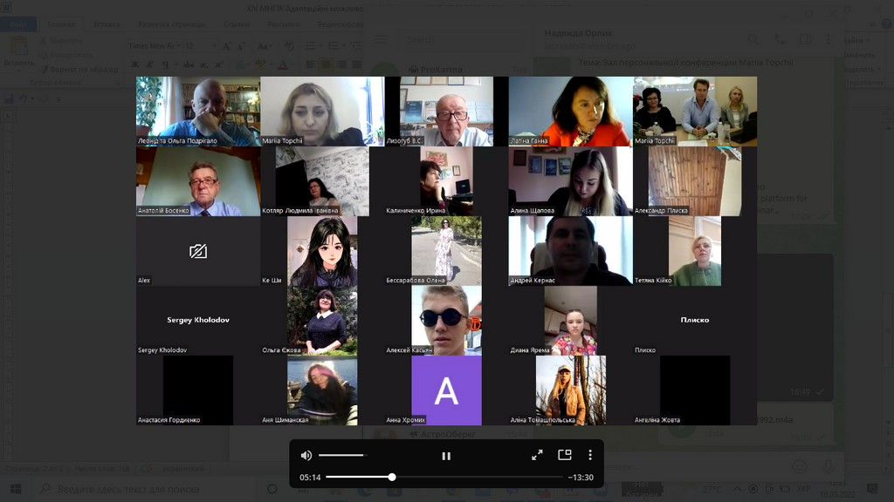Pause the conference video playback
The width and height of the screenshot is (894, 502).
pos(446,455)
